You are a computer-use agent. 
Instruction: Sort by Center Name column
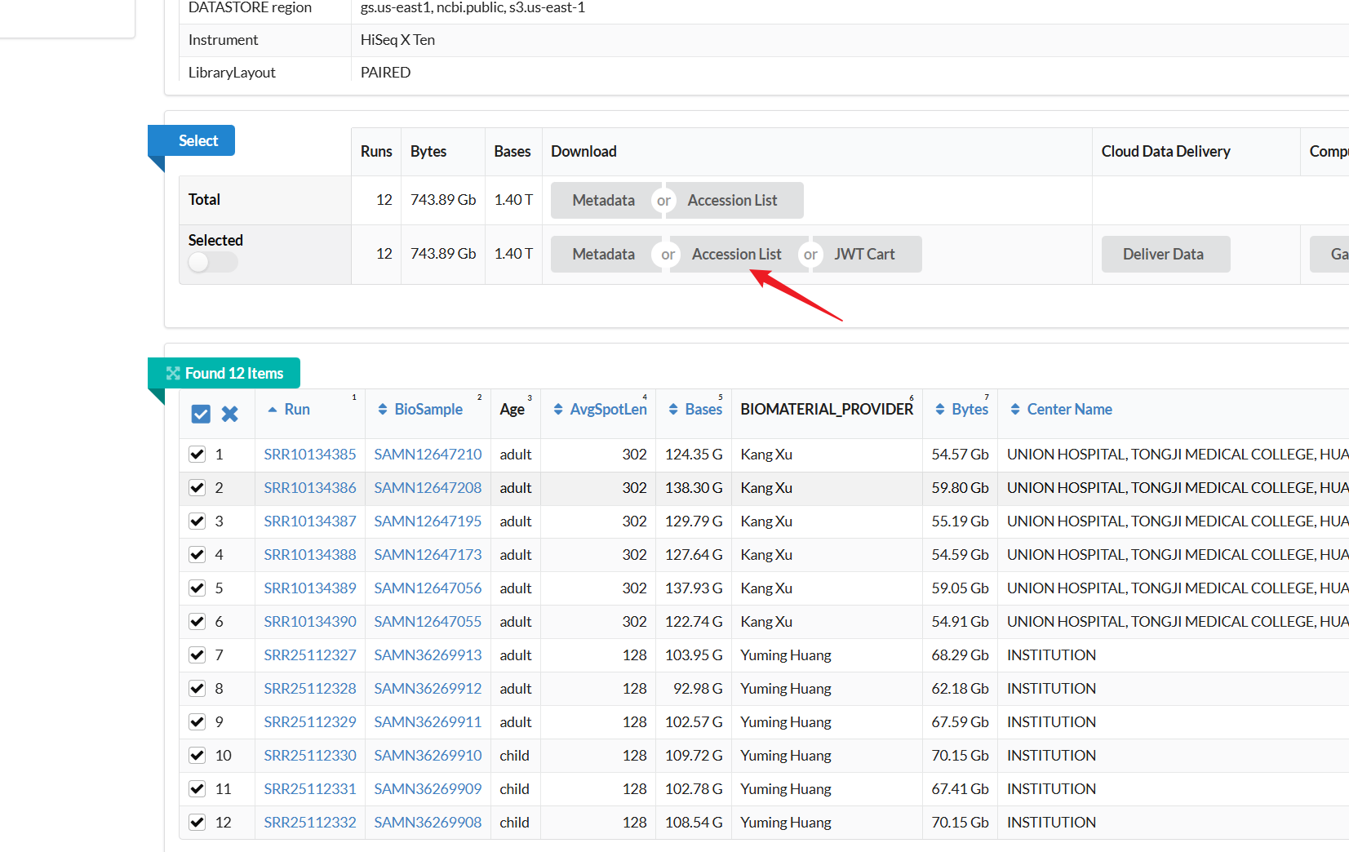pos(1062,410)
